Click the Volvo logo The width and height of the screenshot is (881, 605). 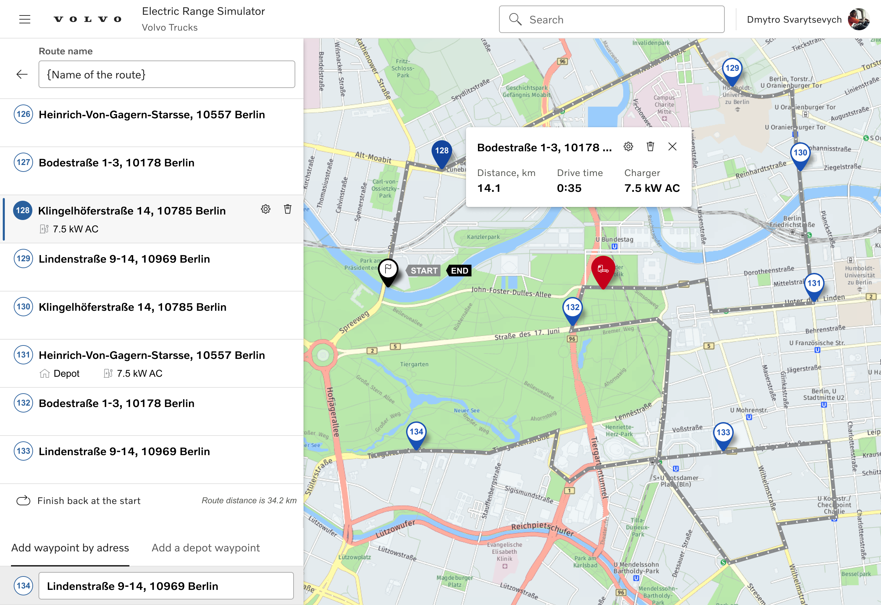click(88, 19)
